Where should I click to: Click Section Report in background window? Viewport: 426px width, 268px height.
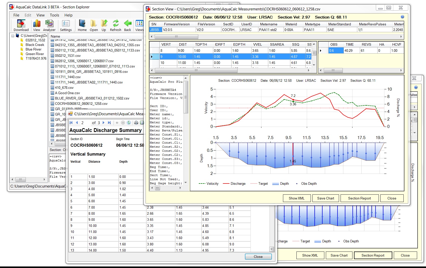[x=373, y=255]
